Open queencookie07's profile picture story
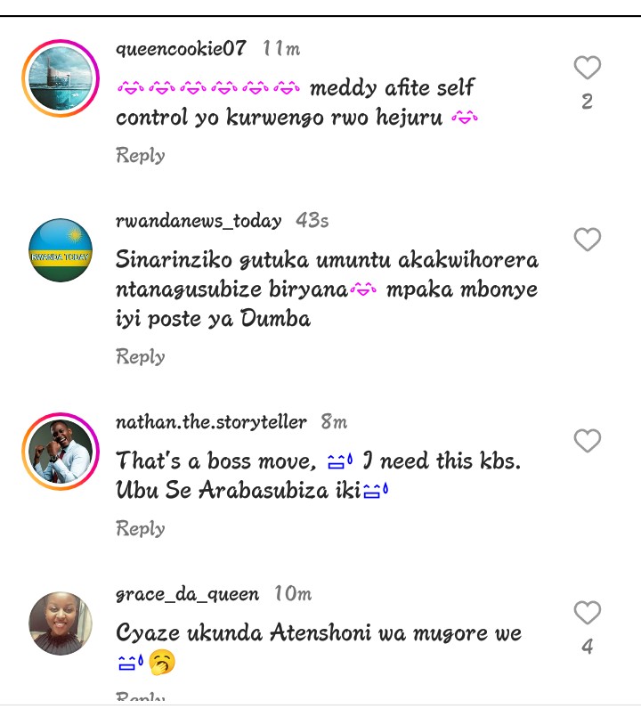This screenshot has width=641, height=709. click(61, 78)
